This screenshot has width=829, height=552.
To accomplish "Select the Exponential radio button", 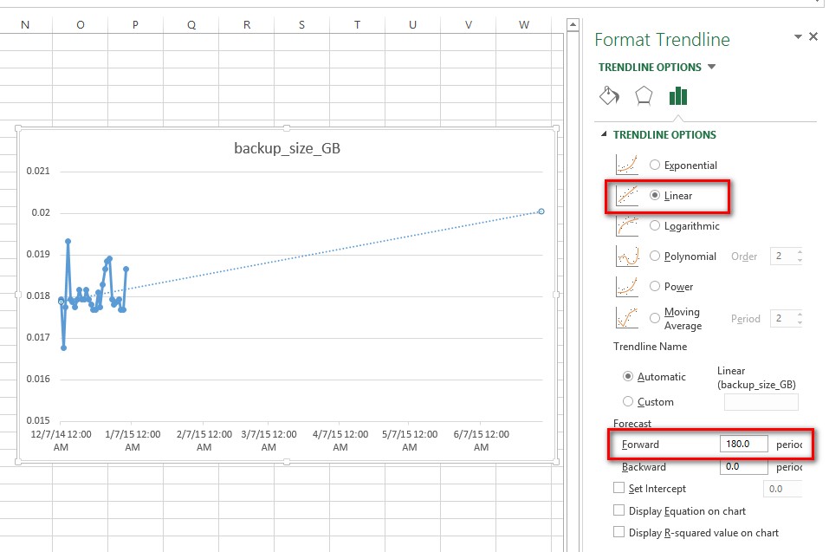I will (x=655, y=165).
